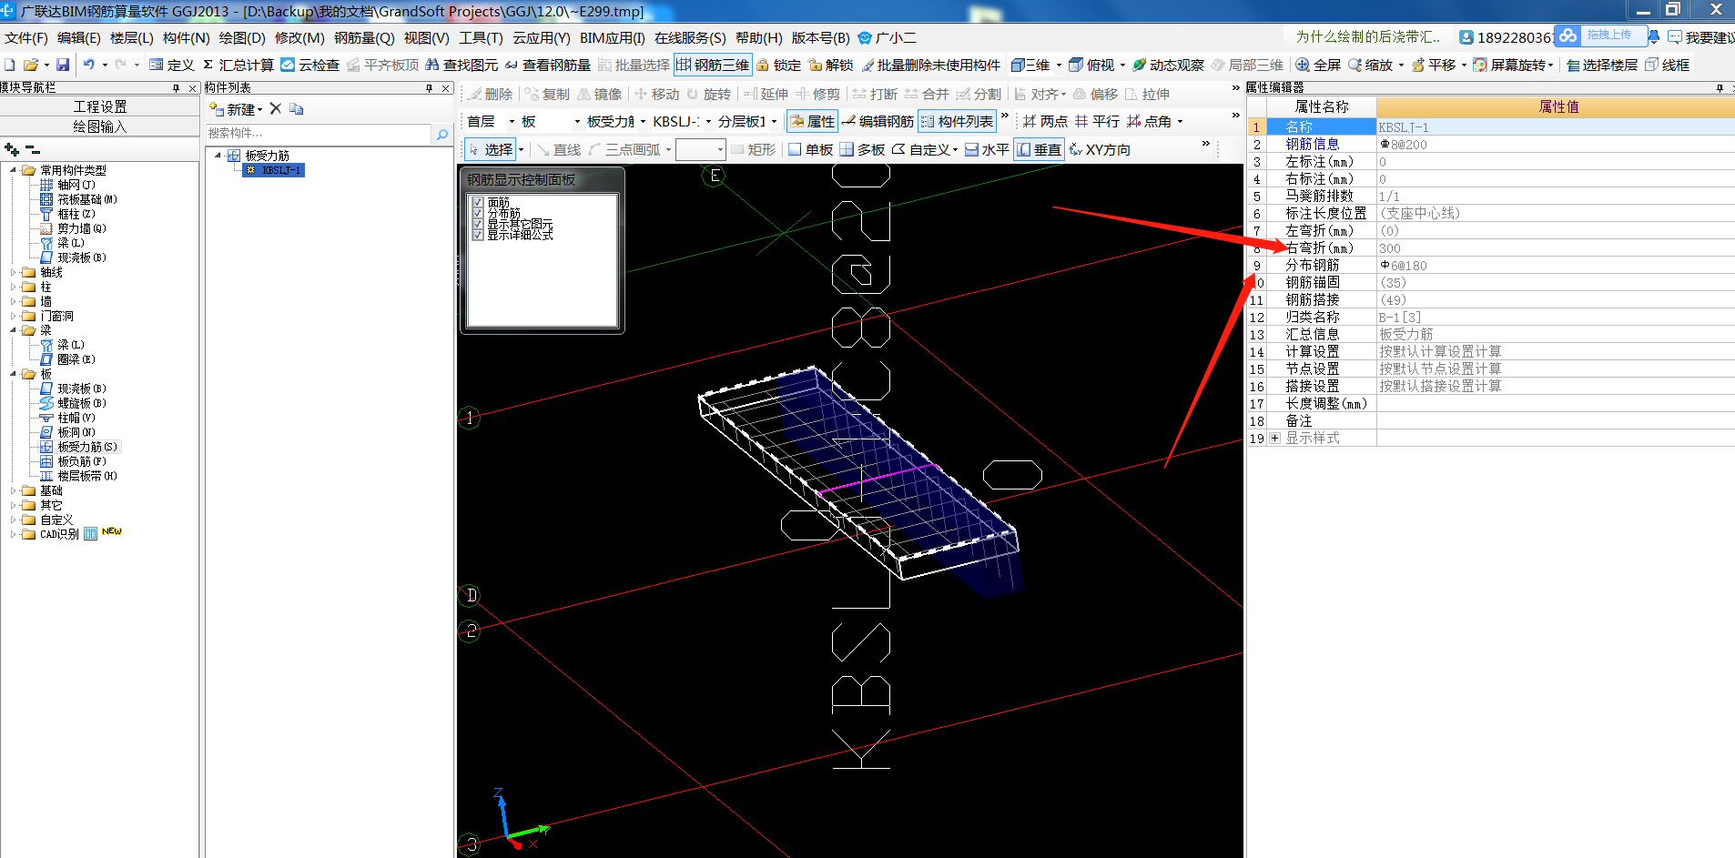Click 我要建议 feedback link
The image size is (1735, 858).
[x=1701, y=37]
